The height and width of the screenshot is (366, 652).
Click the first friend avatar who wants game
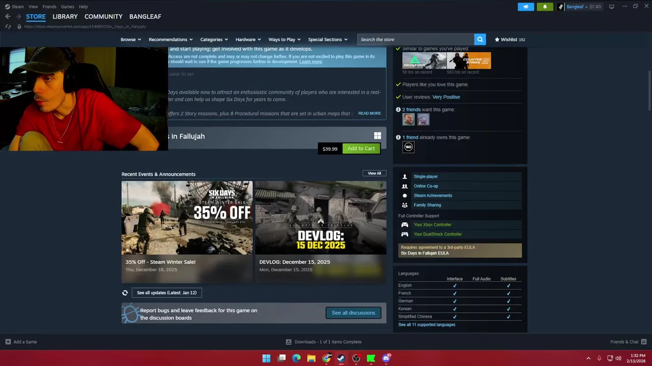pos(409,119)
